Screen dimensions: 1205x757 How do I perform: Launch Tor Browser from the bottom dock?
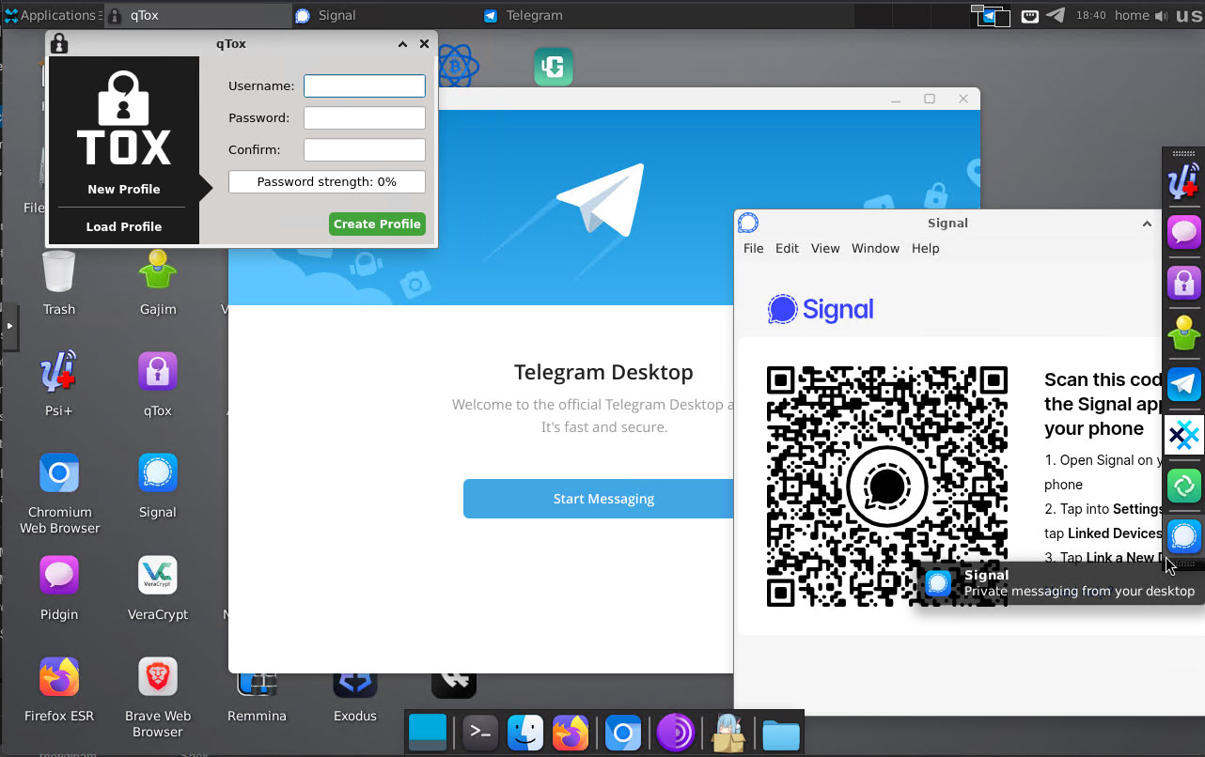coord(674,733)
